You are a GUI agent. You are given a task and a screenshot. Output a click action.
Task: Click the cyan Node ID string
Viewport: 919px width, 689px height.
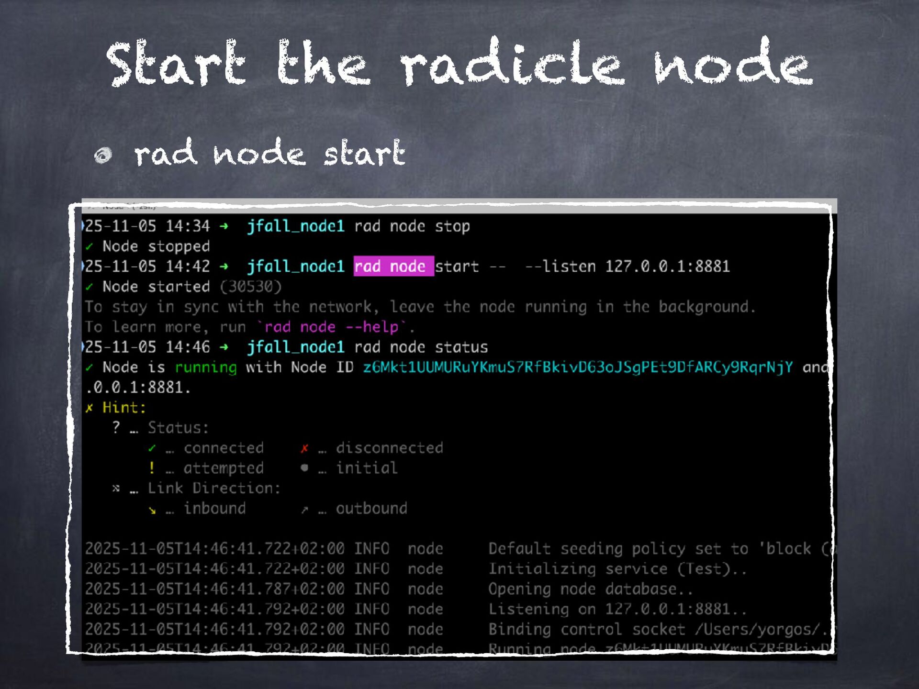pyautogui.click(x=577, y=367)
